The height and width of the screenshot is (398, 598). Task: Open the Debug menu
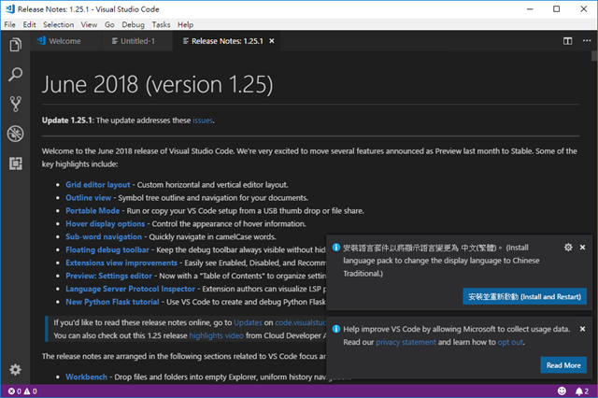133,24
